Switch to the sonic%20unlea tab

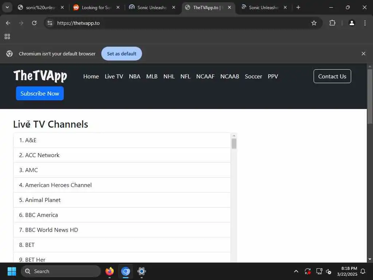point(40,7)
